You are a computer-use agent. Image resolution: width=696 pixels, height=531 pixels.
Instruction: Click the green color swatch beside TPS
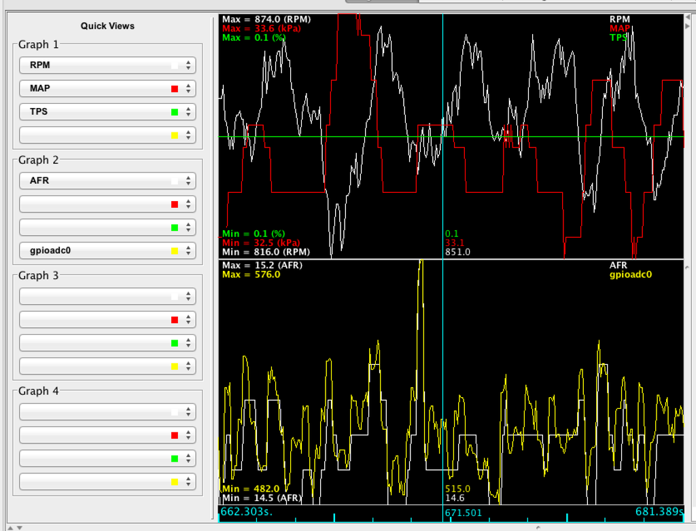[175, 112]
